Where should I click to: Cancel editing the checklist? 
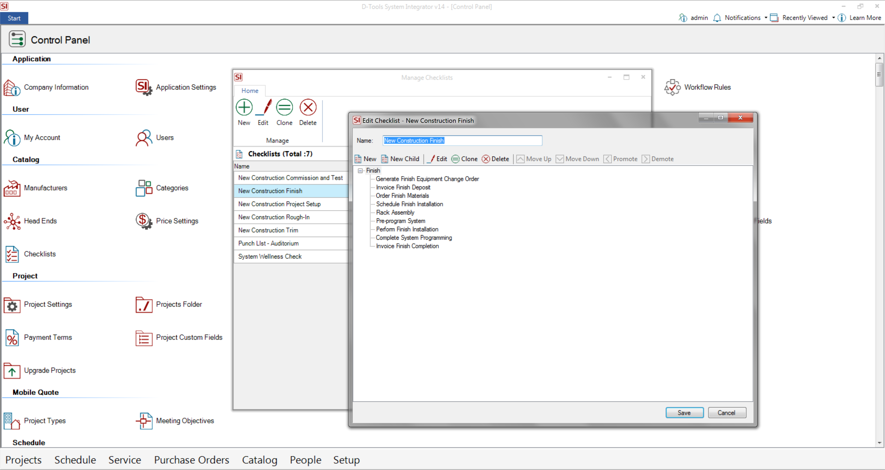pos(727,413)
